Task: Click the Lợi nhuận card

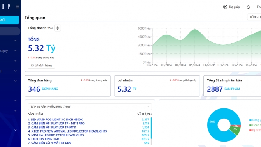Action: [x=157, y=86]
